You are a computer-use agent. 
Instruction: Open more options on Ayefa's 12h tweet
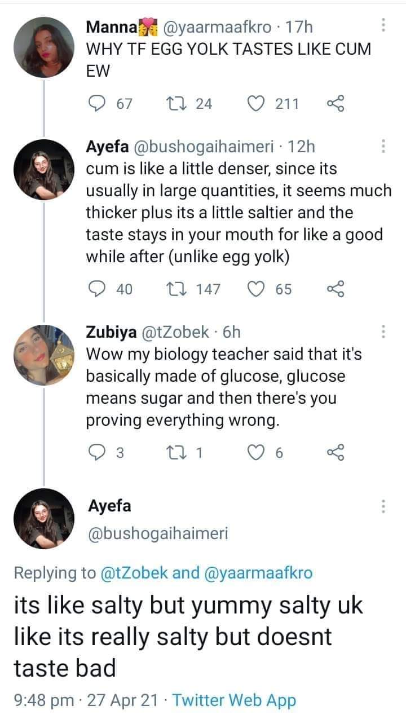383,146
